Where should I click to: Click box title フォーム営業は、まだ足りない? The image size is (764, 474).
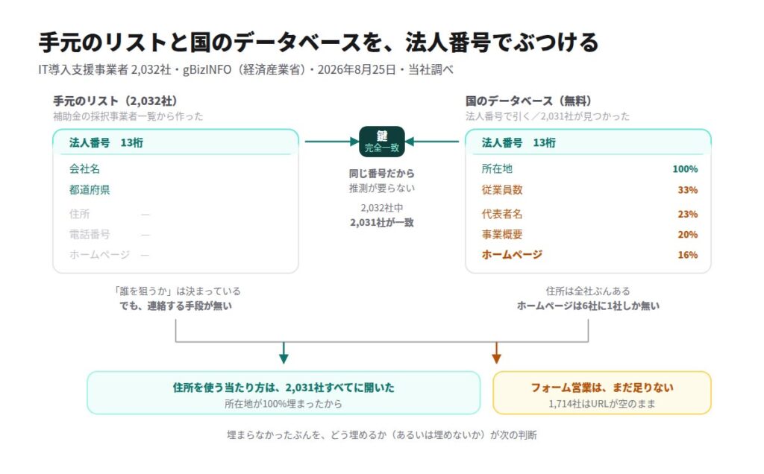pyautogui.click(x=602, y=388)
